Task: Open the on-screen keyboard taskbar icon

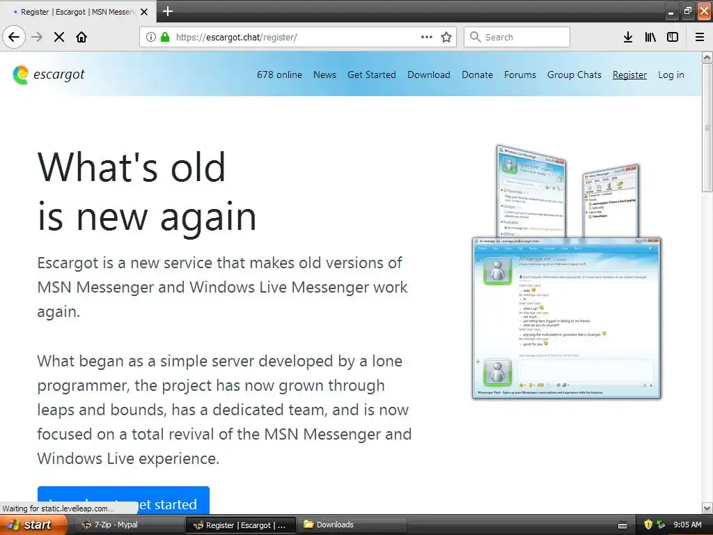Action: click(622, 525)
